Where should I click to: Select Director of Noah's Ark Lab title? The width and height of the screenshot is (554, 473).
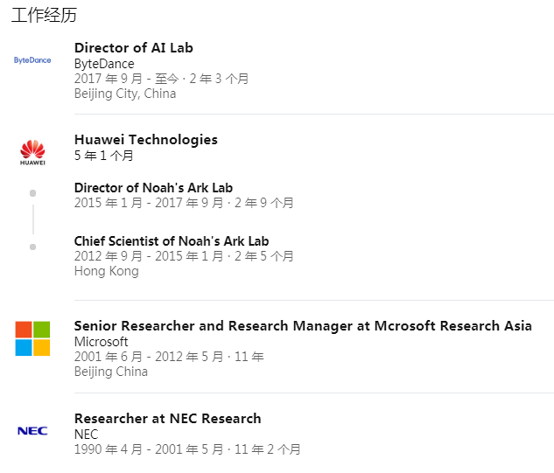point(153,188)
